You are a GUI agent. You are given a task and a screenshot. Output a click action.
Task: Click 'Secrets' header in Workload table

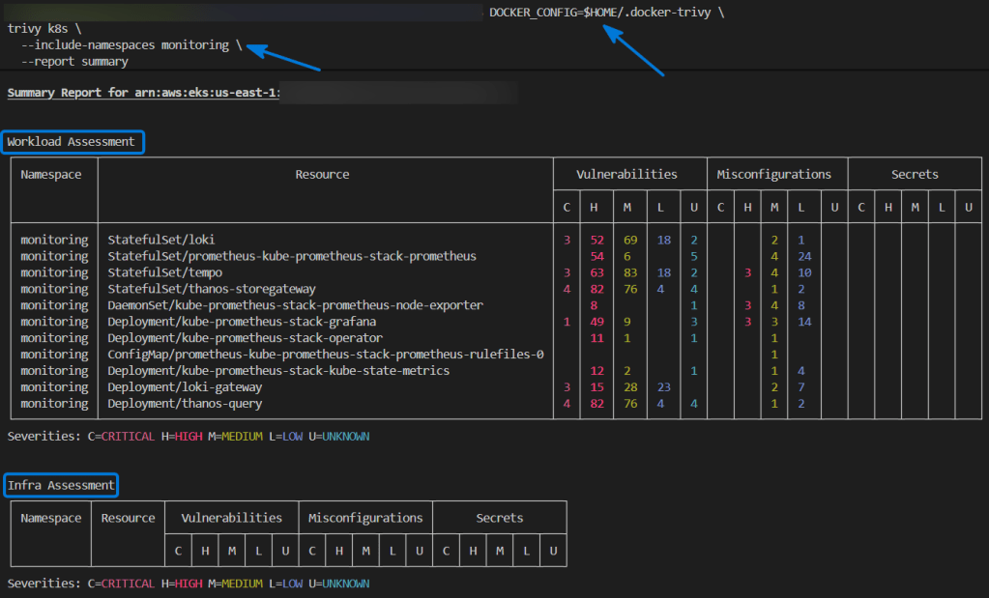(915, 175)
